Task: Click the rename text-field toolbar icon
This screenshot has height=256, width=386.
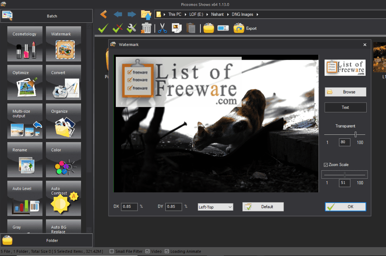Action: [x=223, y=28]
